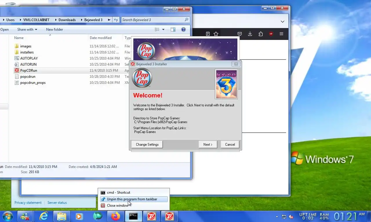Open the images folder in Explorer
Viewport: 371px width, 222px height.
(26, 46)
